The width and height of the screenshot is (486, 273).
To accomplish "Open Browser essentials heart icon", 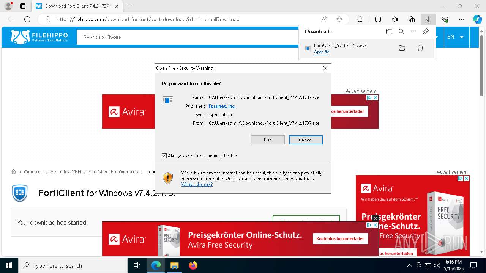I will pyautogui.click(x=445, y=19).
